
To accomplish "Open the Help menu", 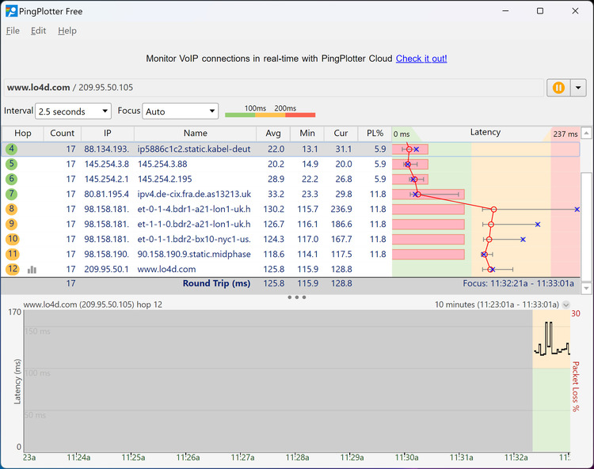I will [x=67, y=31].
